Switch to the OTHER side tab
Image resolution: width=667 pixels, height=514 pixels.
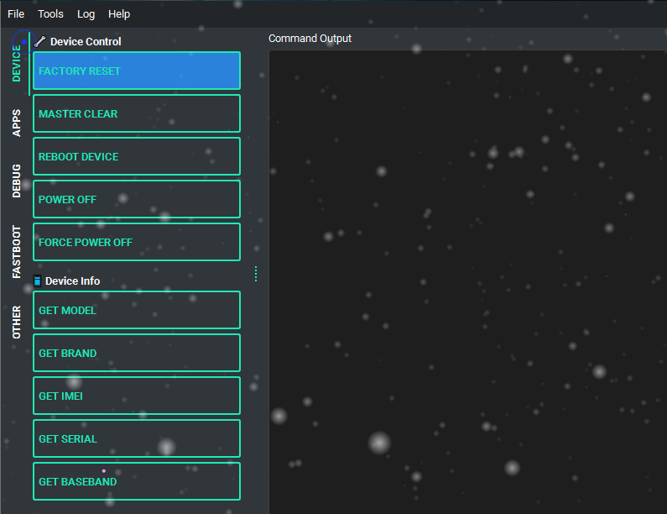pyautogui.click(x=17, y=322)
